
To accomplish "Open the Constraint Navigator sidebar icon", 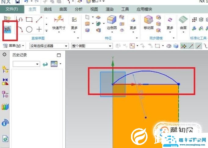I will [x=5, y=82].
